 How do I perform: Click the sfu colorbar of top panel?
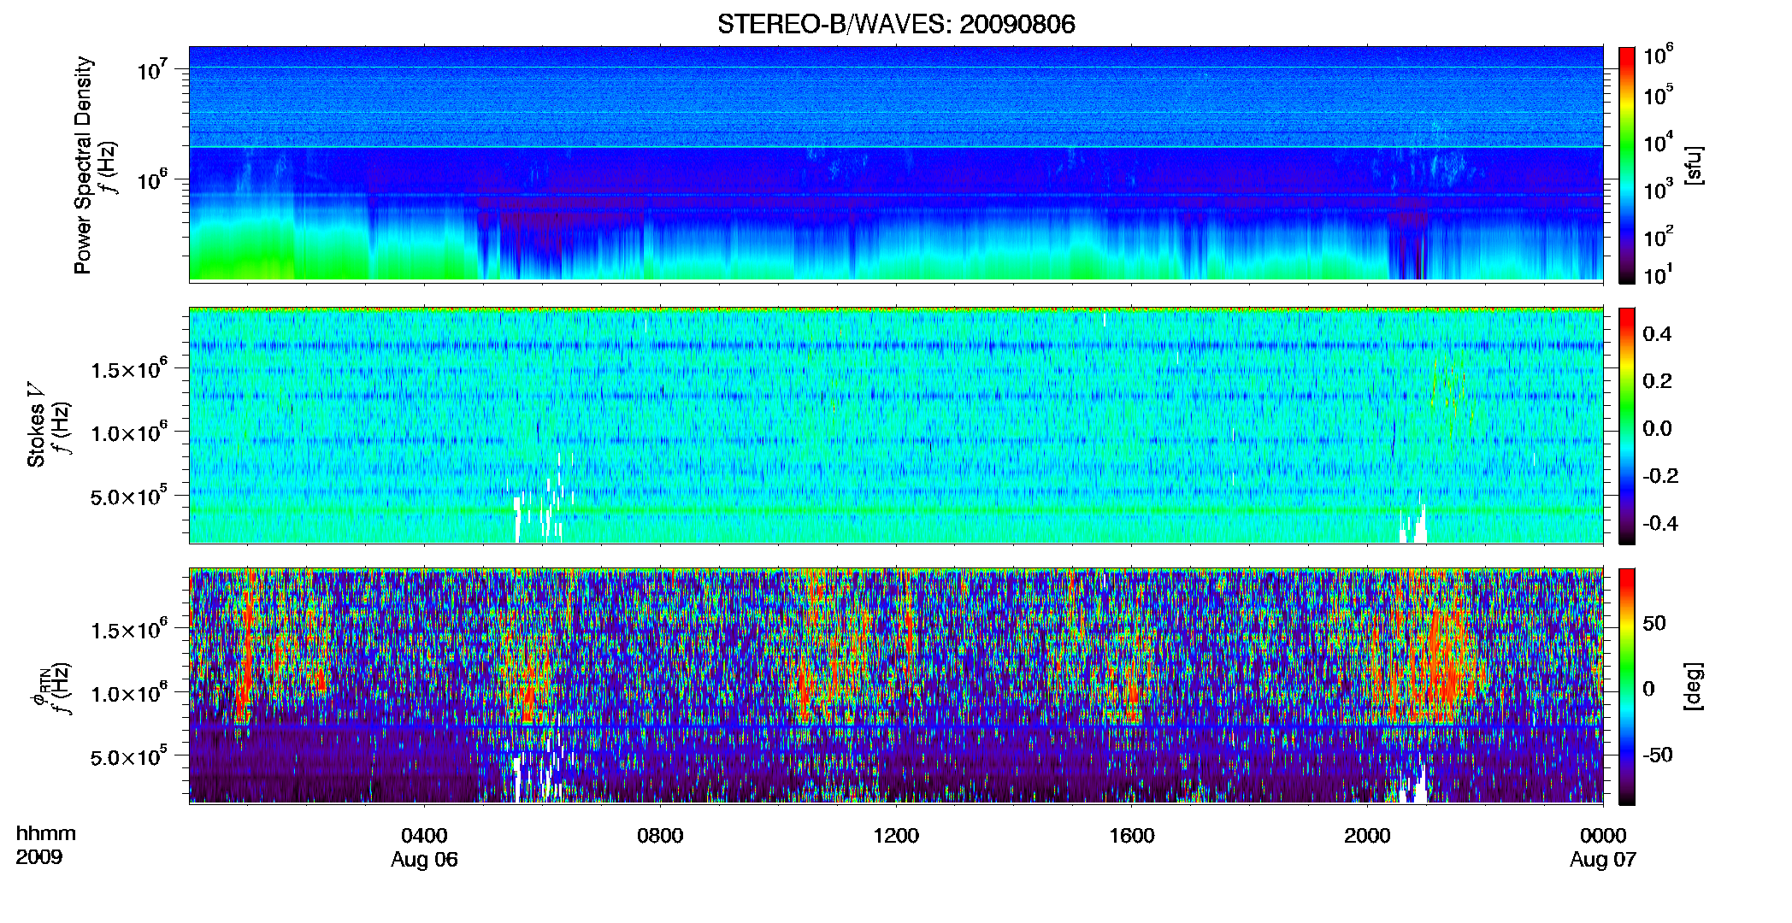click(x=1627, y=165)
